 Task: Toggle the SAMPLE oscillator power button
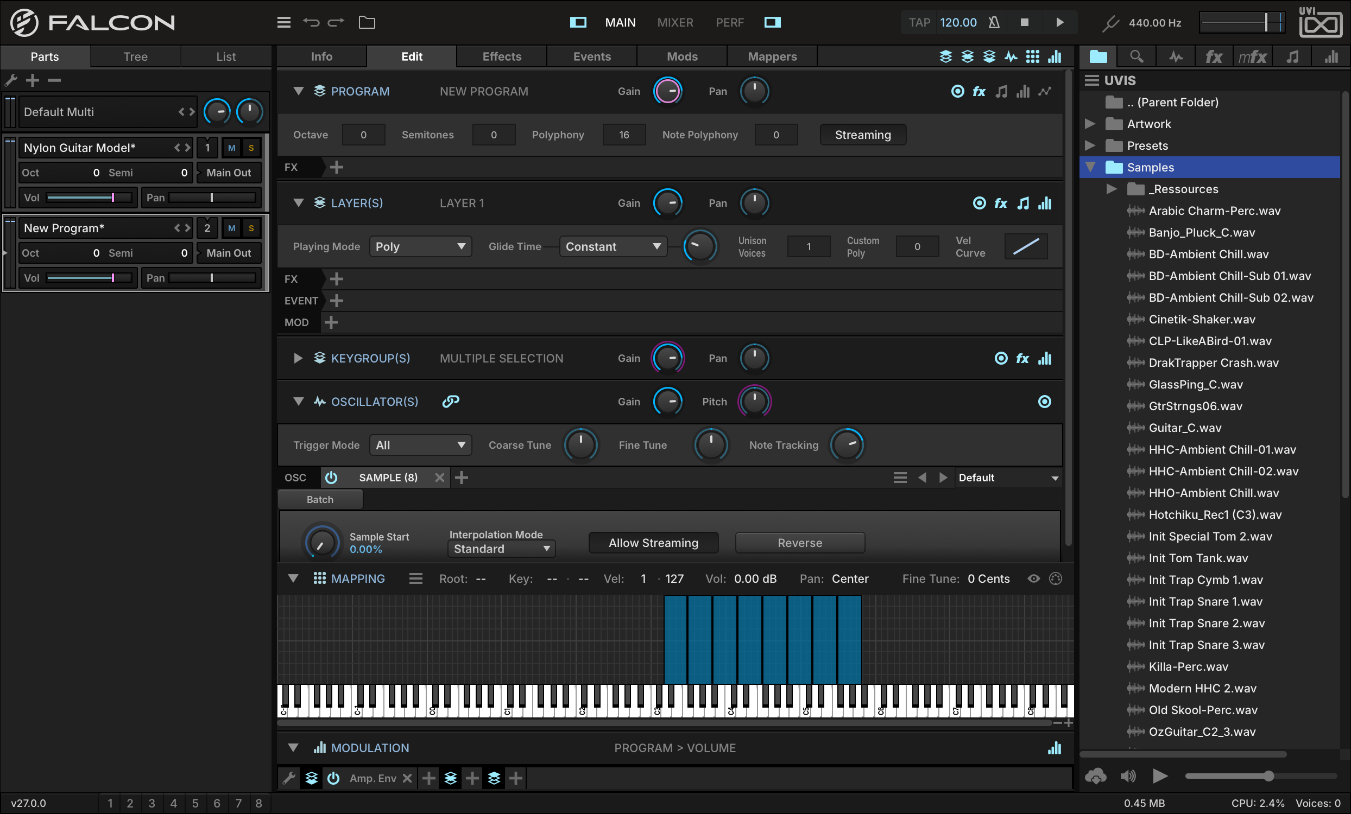click(331, 478)
